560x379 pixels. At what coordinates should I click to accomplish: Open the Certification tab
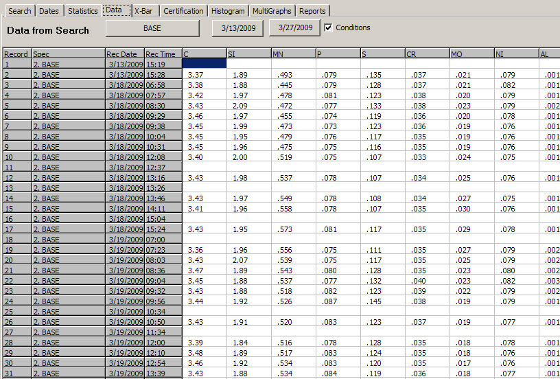point(183,11)
